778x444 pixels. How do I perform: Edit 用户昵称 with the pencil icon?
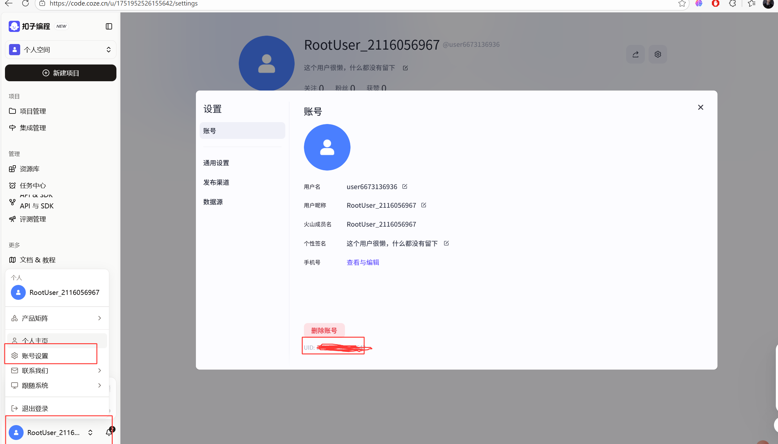(x=424, y=205)
